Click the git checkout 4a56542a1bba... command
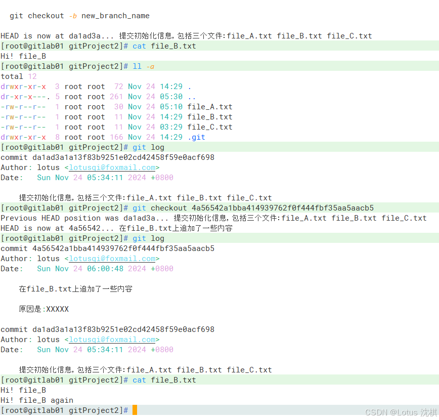This screenshot has width=439, height=420. 253,208
